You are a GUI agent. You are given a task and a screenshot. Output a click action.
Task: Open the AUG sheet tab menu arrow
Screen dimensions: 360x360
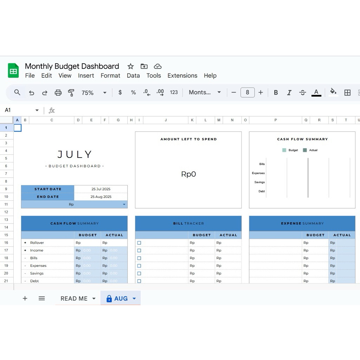point(134,298)
